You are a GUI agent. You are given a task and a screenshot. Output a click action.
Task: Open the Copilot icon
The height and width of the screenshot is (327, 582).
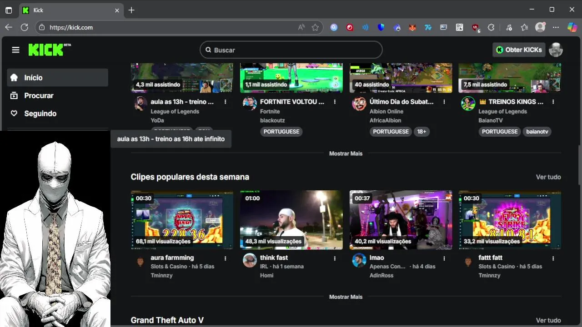[572, 27]
